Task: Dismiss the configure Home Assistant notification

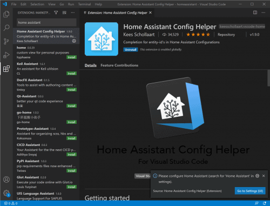Action: click(x=264, y=176)
